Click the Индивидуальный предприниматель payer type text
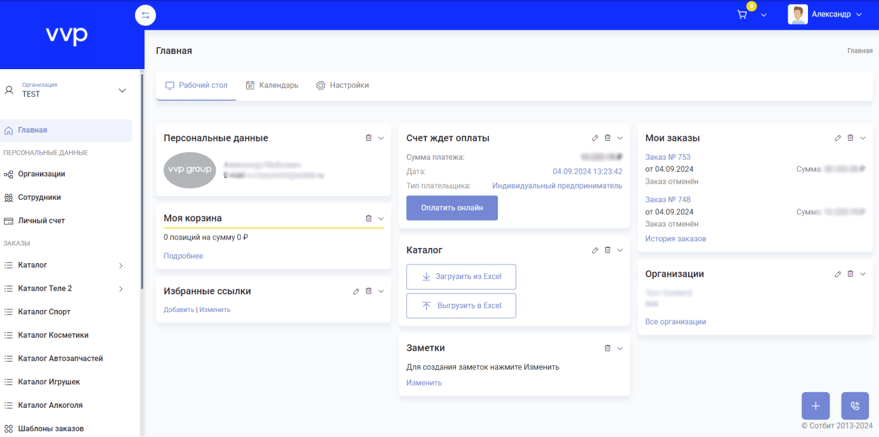 click(x=557, y=186)
